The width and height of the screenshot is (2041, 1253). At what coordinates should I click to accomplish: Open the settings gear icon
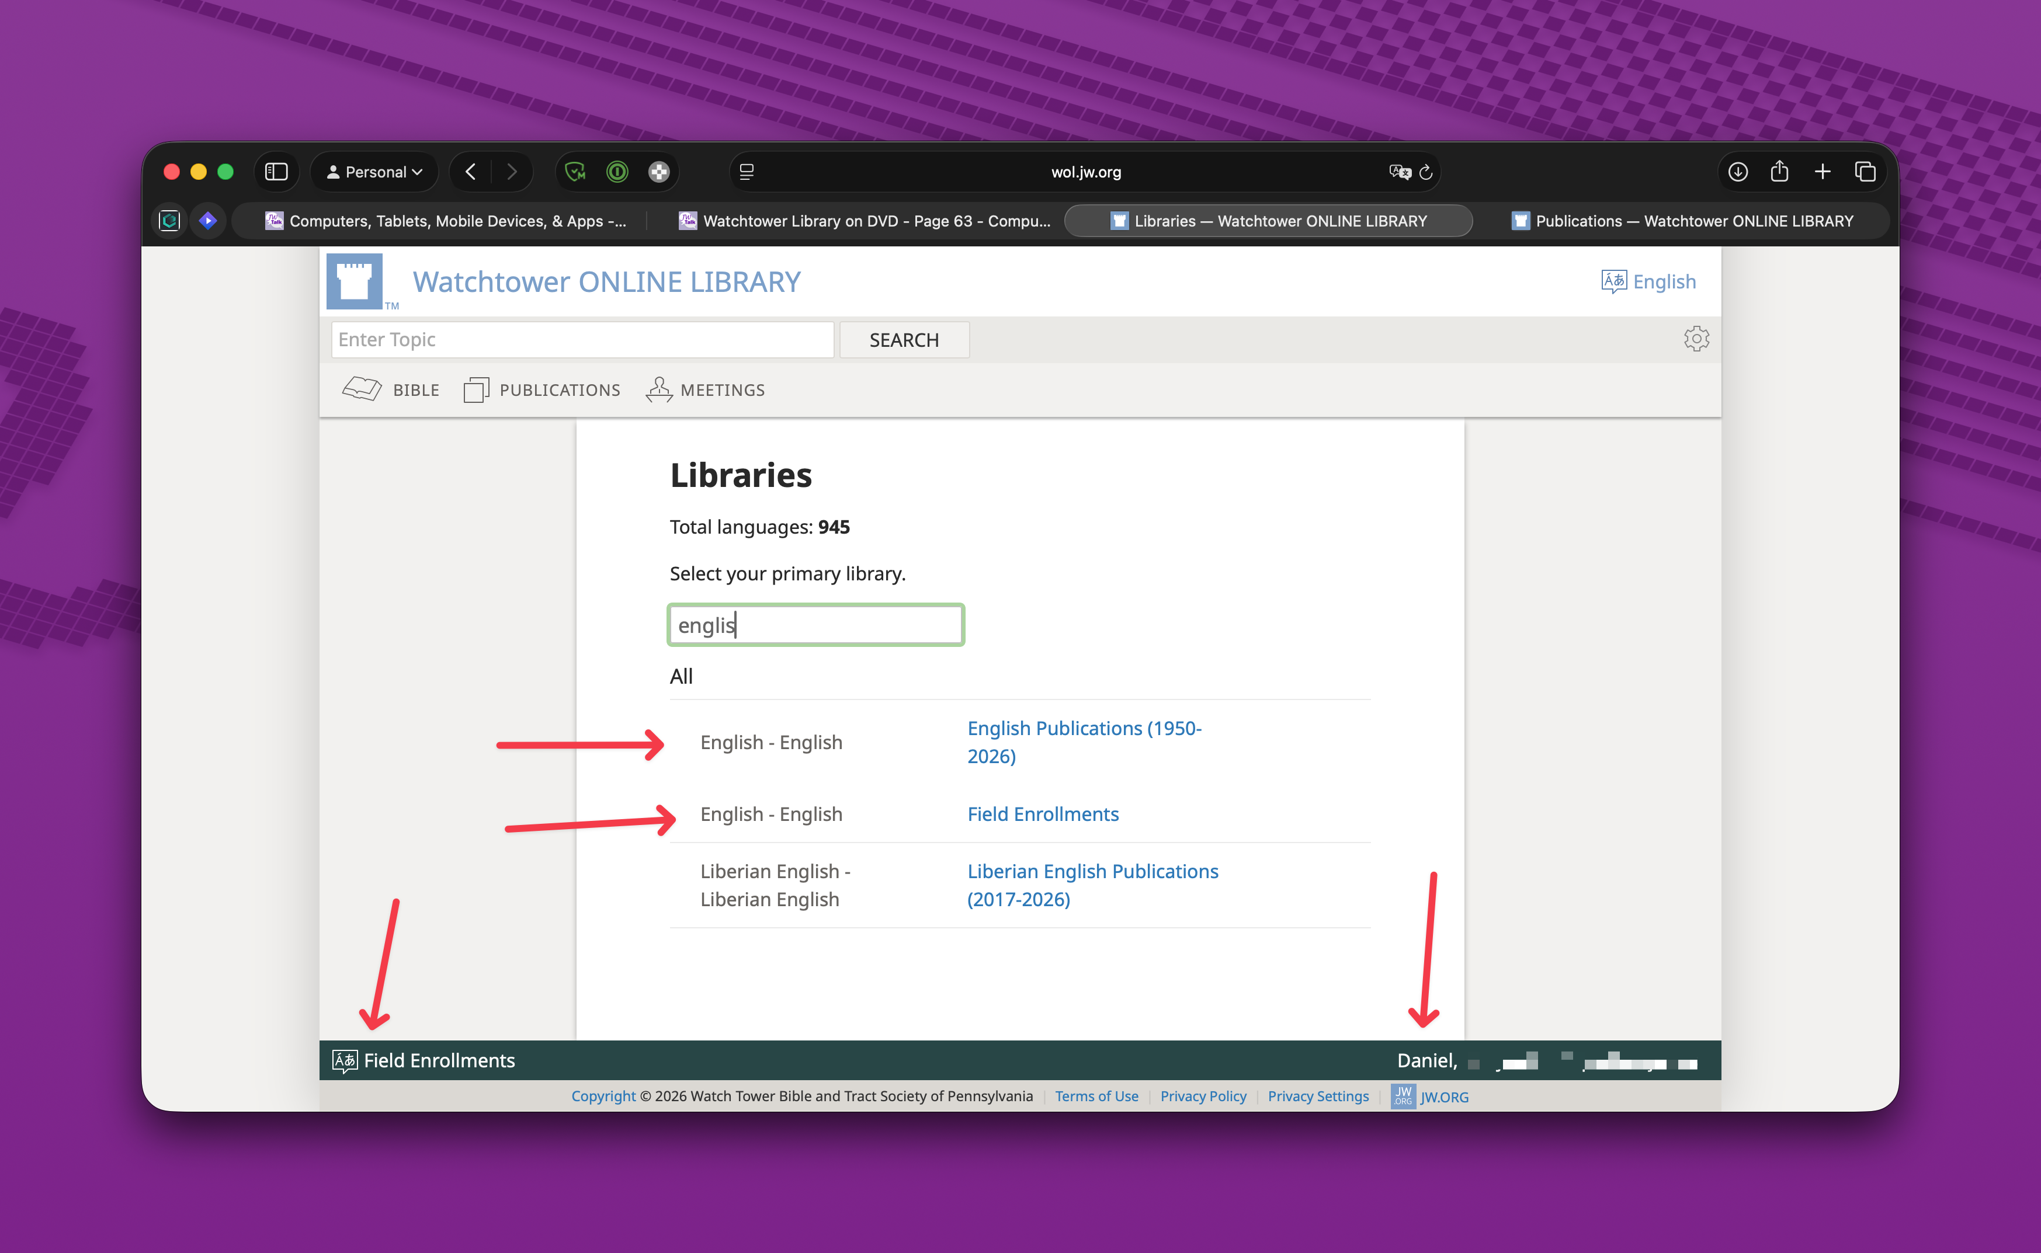coord(1696,339)
